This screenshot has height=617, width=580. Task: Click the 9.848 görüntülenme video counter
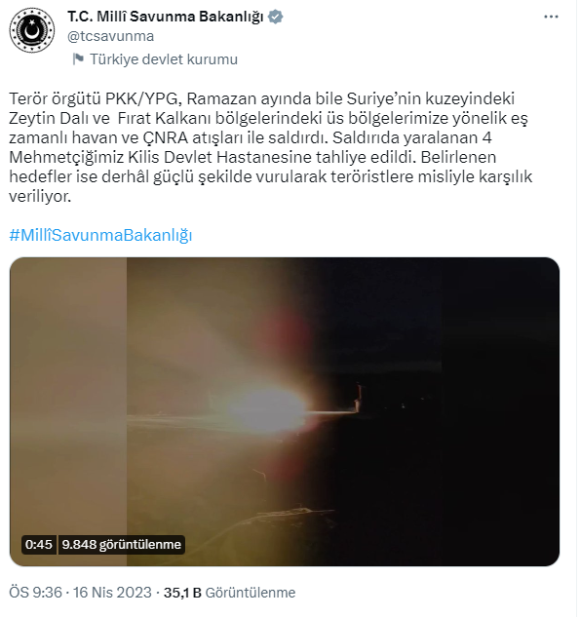pyautogui.click(x=121, y=544)
